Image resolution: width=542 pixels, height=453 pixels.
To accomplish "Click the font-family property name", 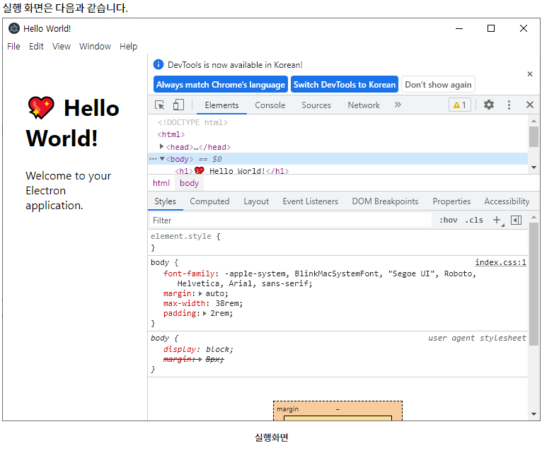I will pos(190,273).
